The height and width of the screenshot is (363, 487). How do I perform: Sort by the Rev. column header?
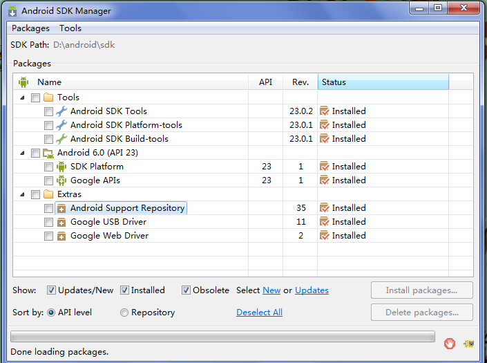300,82
